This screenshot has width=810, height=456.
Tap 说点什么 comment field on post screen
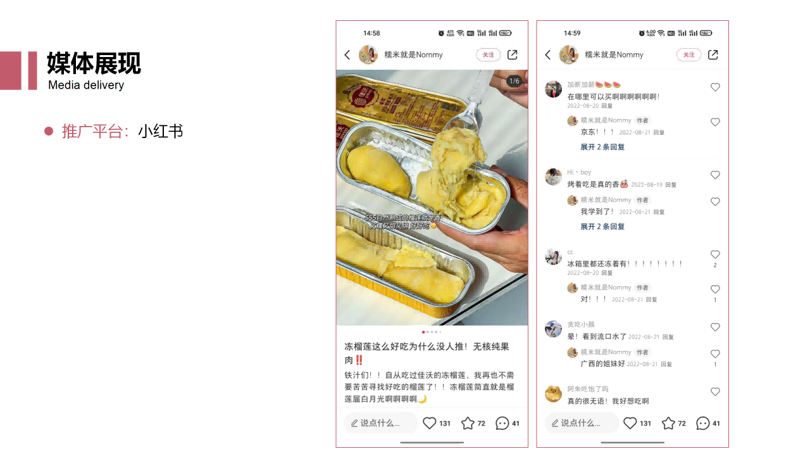(380, 423)
